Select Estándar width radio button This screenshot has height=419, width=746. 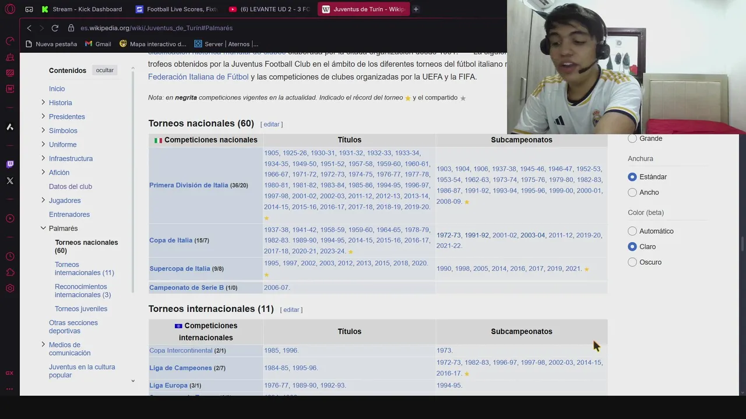632,177
